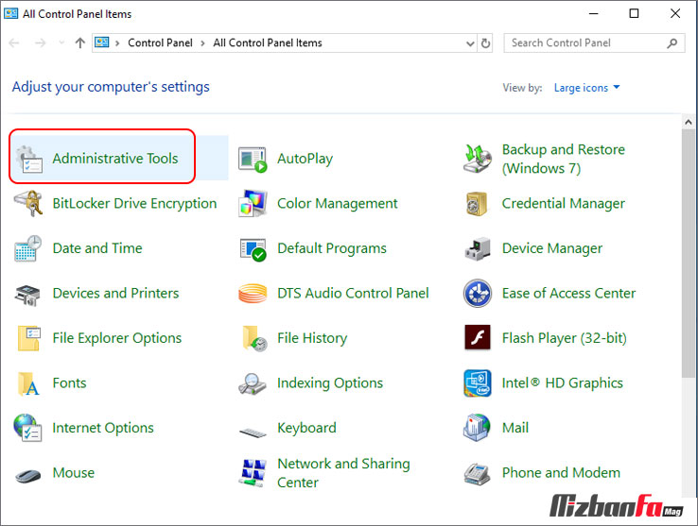Open the Color Management icon
Viewport: 698px width, 526px height.
click(x=253, y=203)
